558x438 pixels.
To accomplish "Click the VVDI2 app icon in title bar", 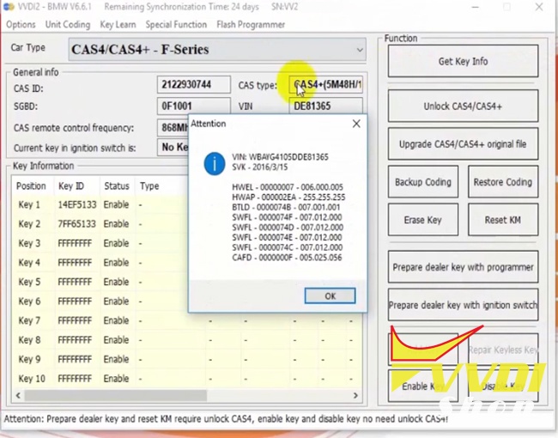I will pyautogui.click(x=9, y=7).
